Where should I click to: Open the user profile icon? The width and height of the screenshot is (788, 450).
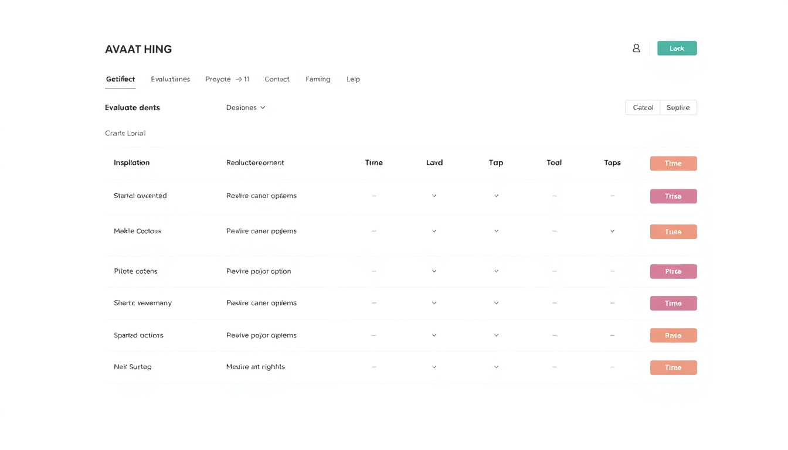pos(636,48)
